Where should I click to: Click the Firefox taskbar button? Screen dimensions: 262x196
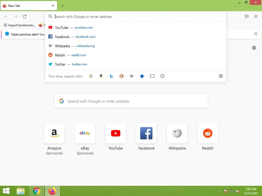click(x=52, y=191)
